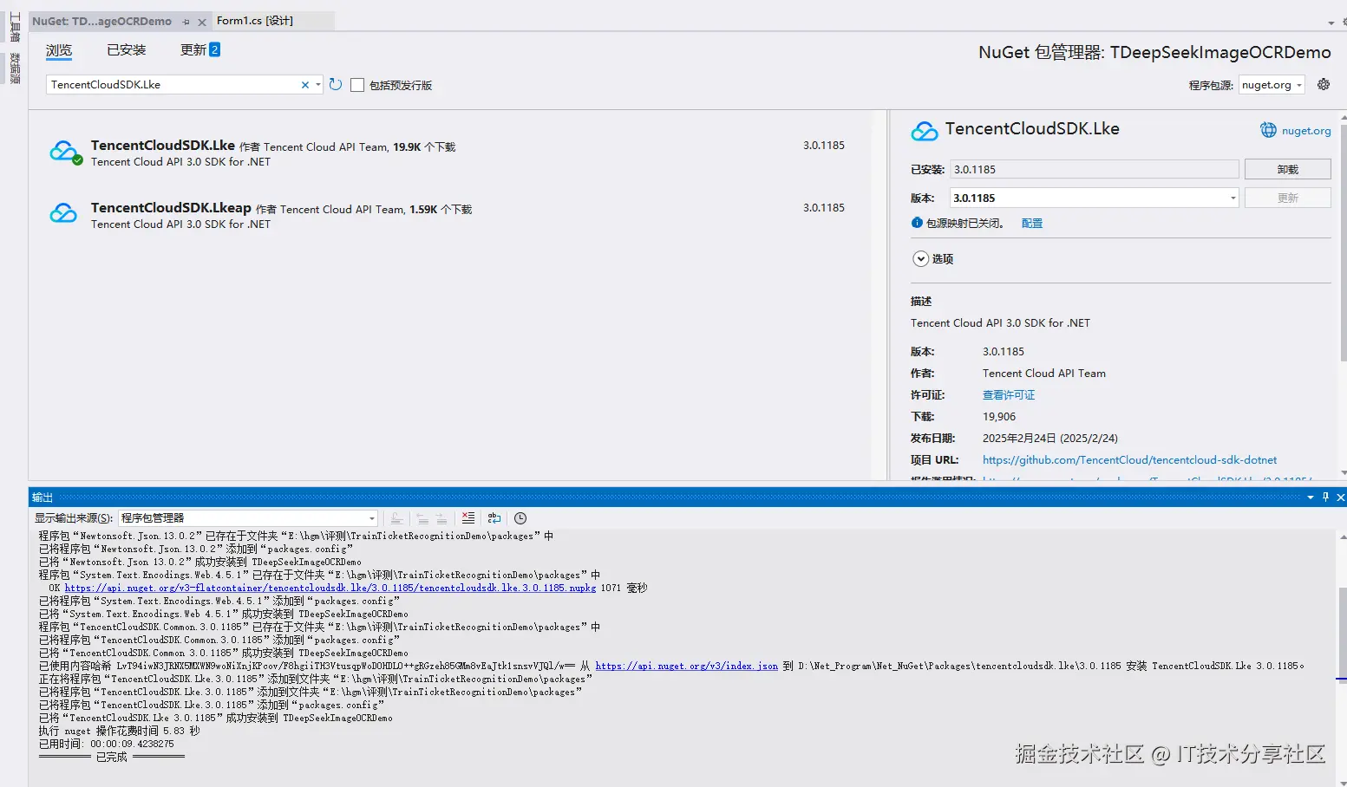The width and height of the screenshot is (1347, 787).
Task: Click the TencentCloudSDK.Lke cloud icon in results
Action: (x=65, y=153)
